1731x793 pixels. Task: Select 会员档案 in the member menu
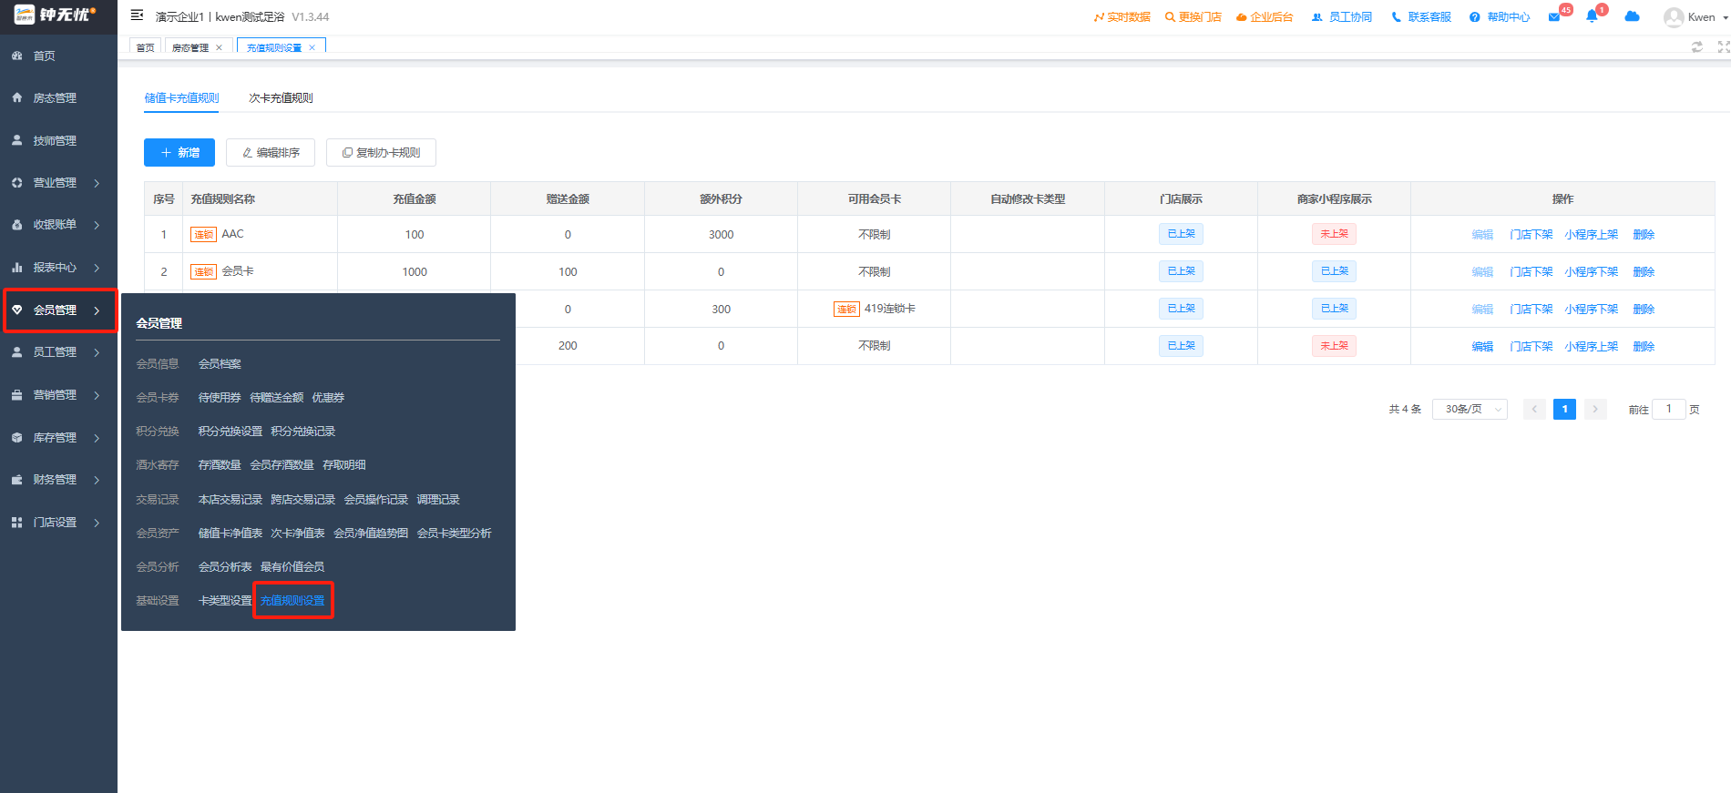[220, 364]
